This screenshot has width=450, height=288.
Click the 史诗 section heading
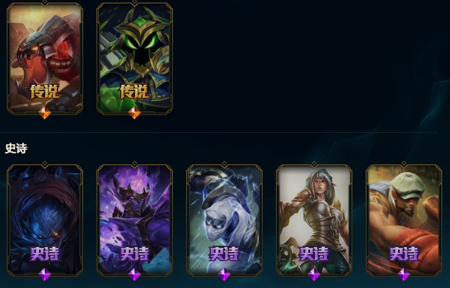(16, 148)
